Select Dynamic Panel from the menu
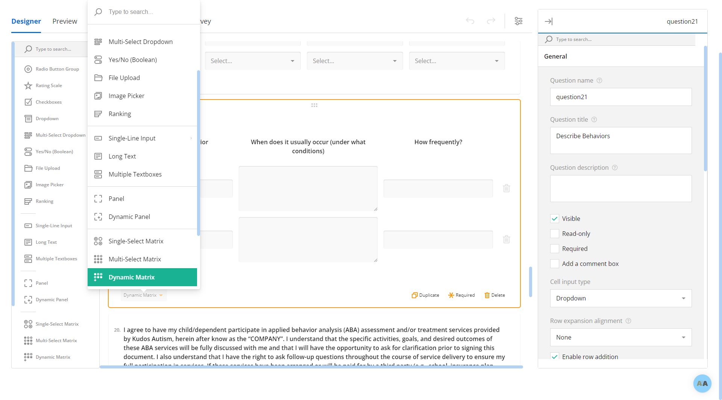 point(129,217)
